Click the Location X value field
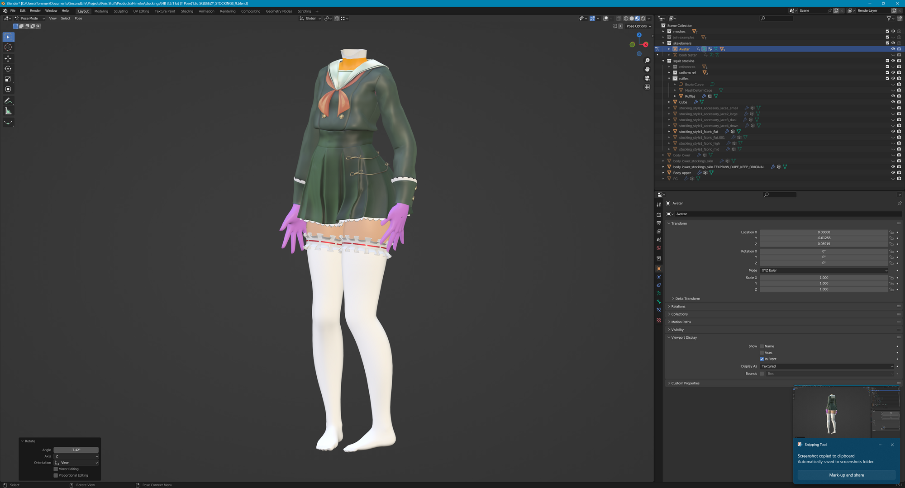The width and height of the screenshot is (905, 488). tap(824, 232)
